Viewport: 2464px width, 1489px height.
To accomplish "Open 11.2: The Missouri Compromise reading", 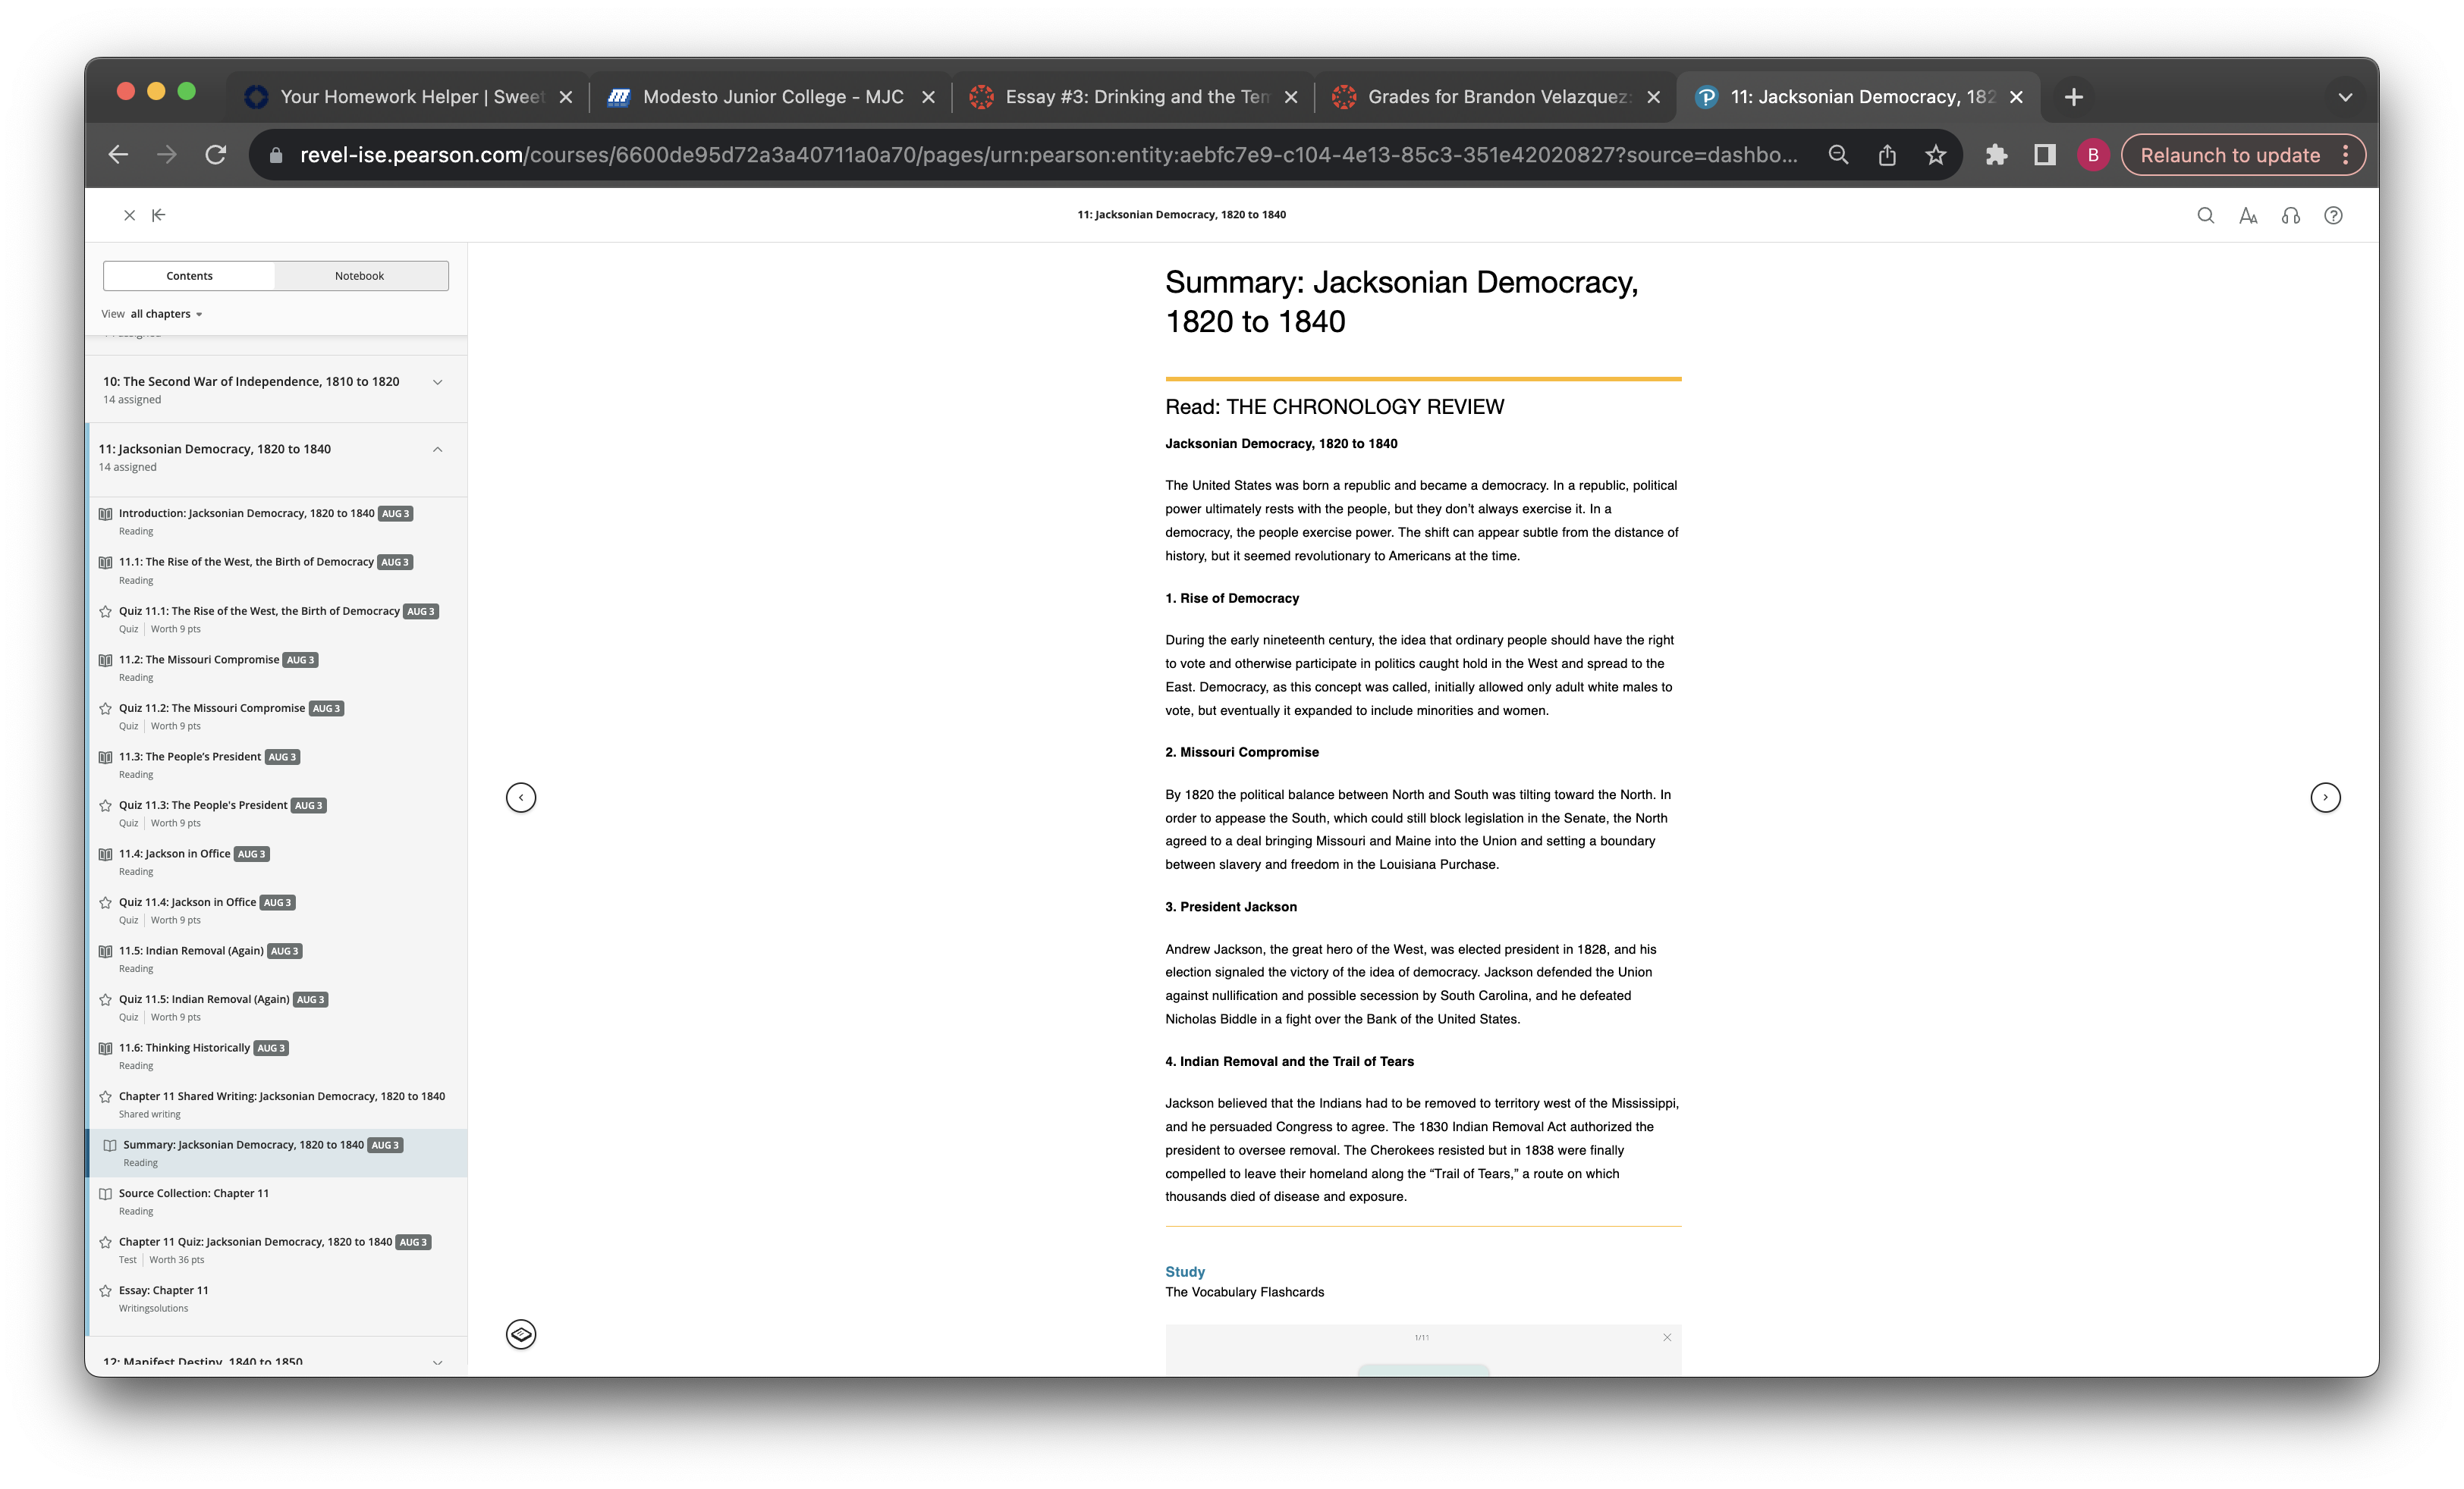I will point(199,660).
